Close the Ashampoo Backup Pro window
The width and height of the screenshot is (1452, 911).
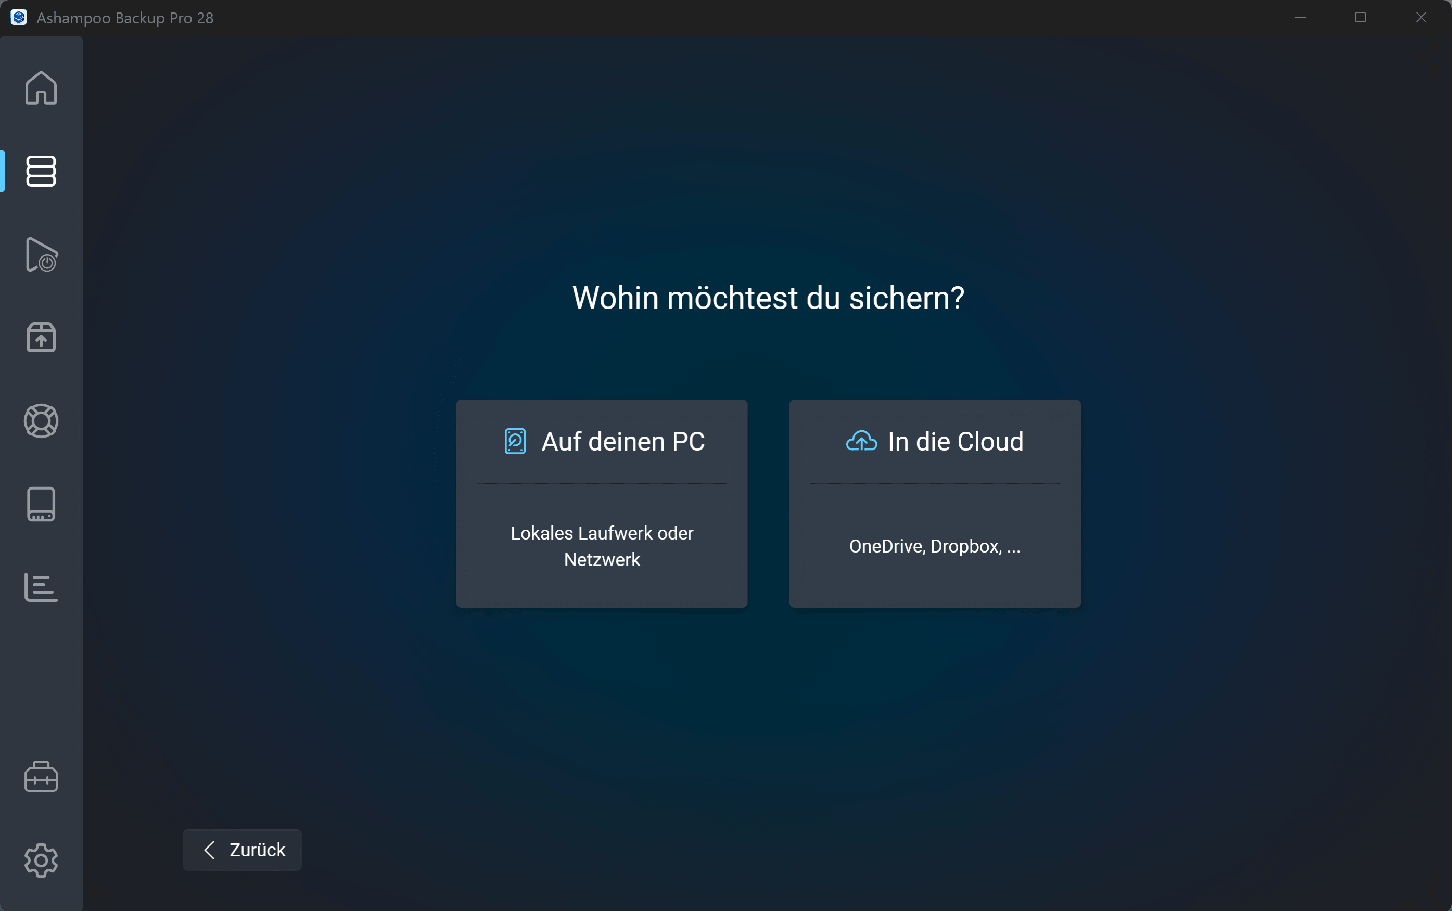(1421, 18)
